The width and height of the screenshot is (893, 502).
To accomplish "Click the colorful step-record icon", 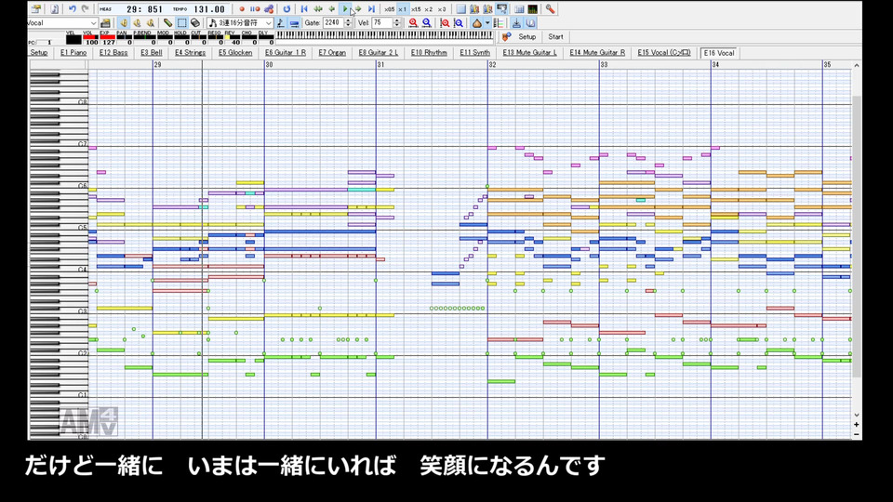I will point(269,9).
